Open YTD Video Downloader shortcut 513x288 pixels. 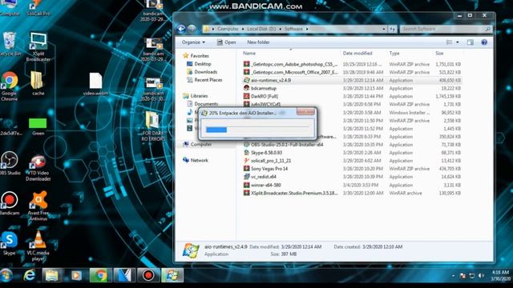(x=38, y=168)
